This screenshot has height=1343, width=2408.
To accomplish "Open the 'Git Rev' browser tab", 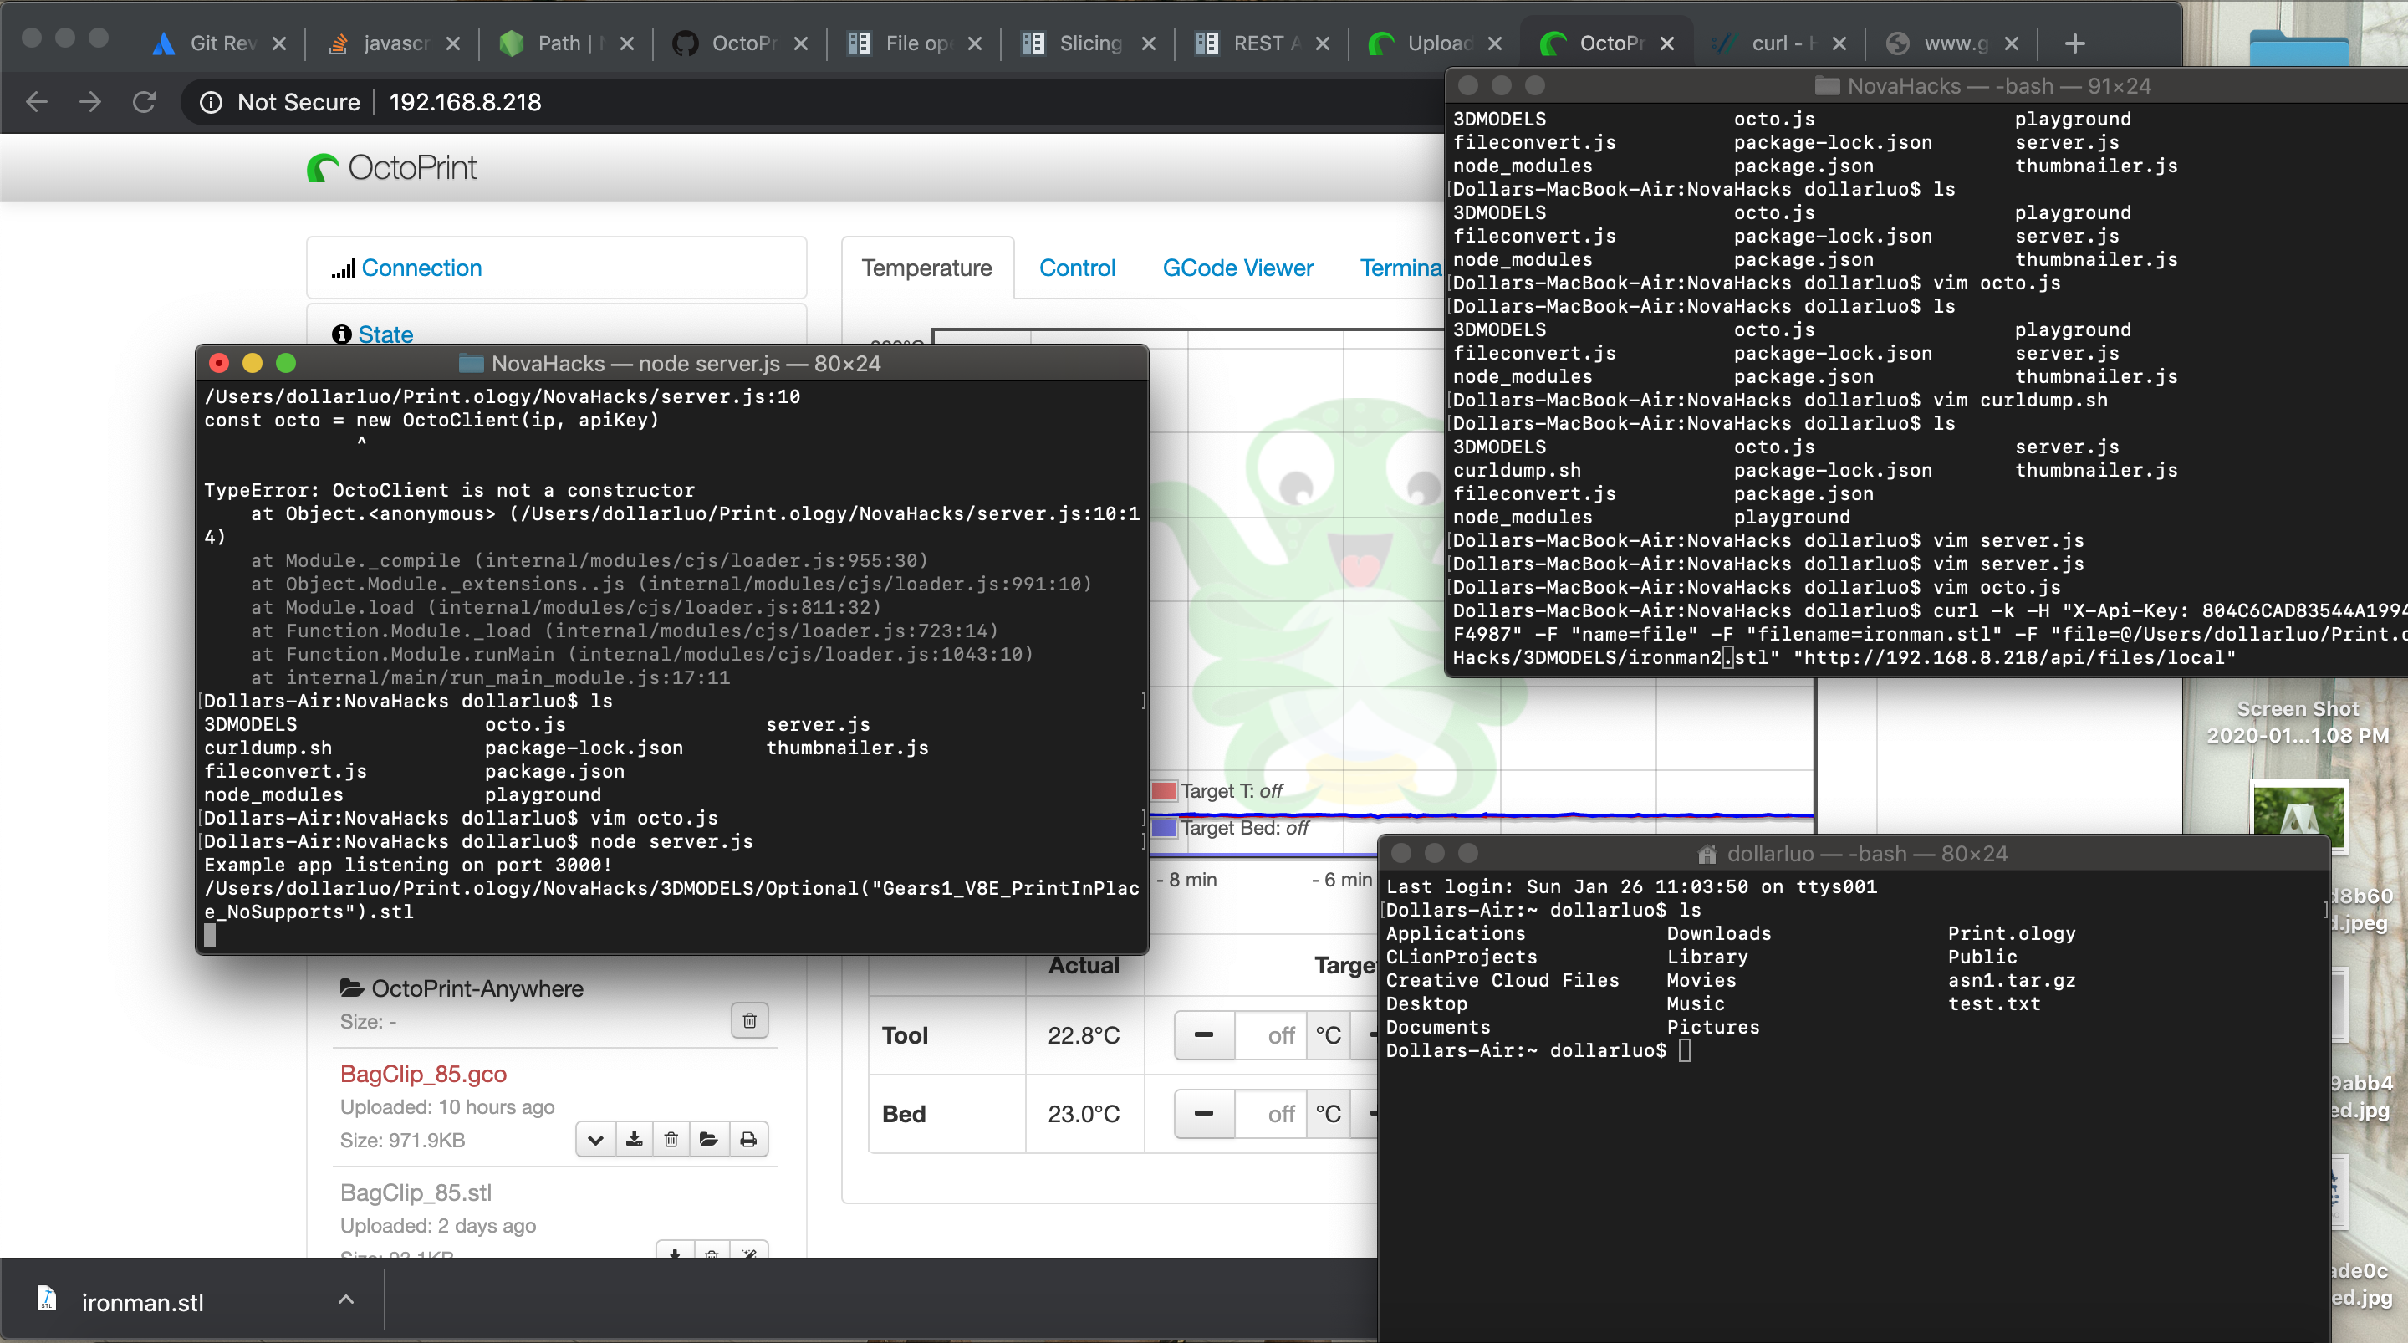I will point(221,44).
